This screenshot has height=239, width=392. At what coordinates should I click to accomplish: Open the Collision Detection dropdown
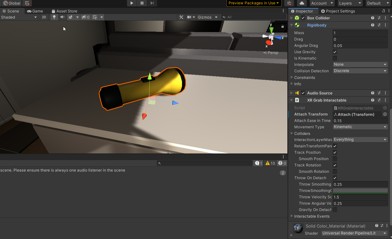pos(360,71)
